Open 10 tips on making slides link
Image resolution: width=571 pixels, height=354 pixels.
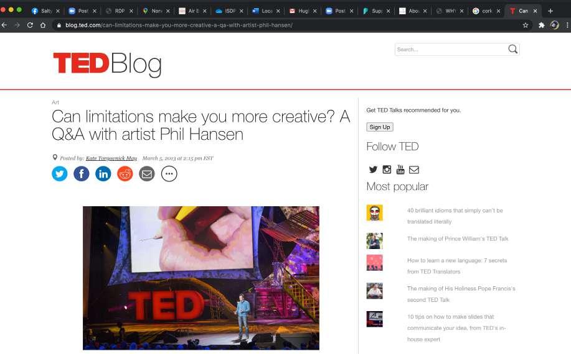tap(456, 327)
